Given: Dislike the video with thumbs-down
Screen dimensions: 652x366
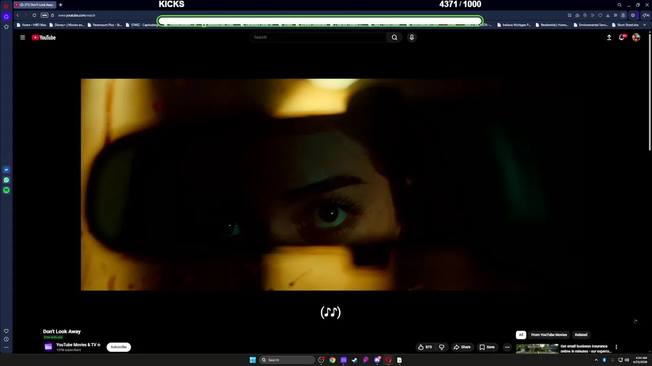Looking at the screenshot, I should pyautogui.click(x=442, y=347).
